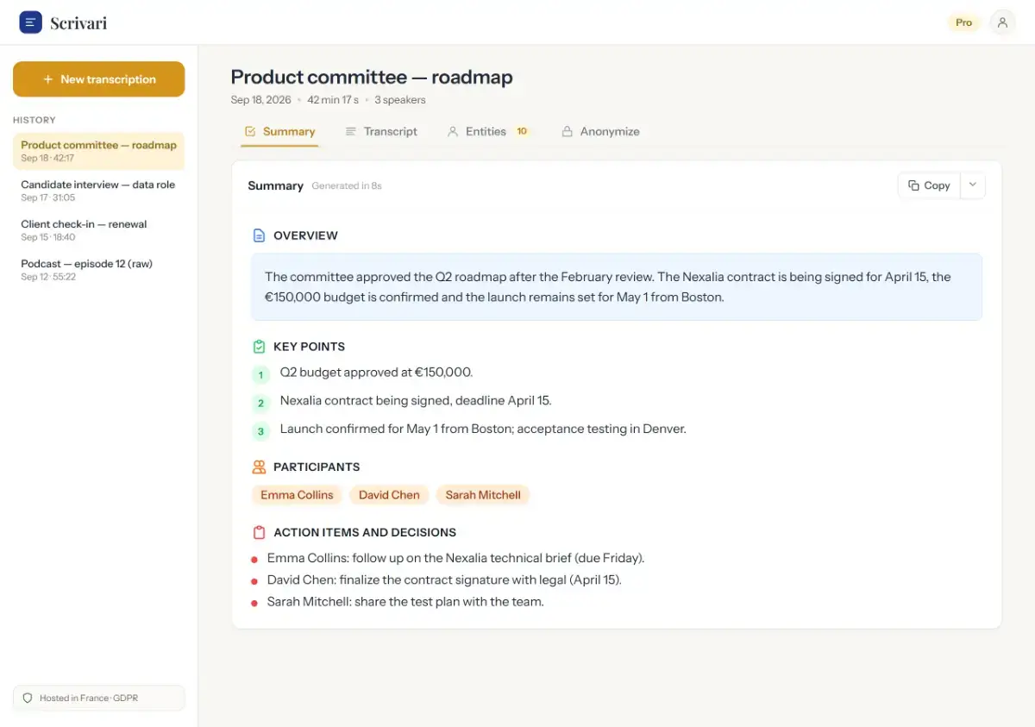Expand the Copy options dropdown arrow
This screenshot has height=727, width=1035.
973,185
